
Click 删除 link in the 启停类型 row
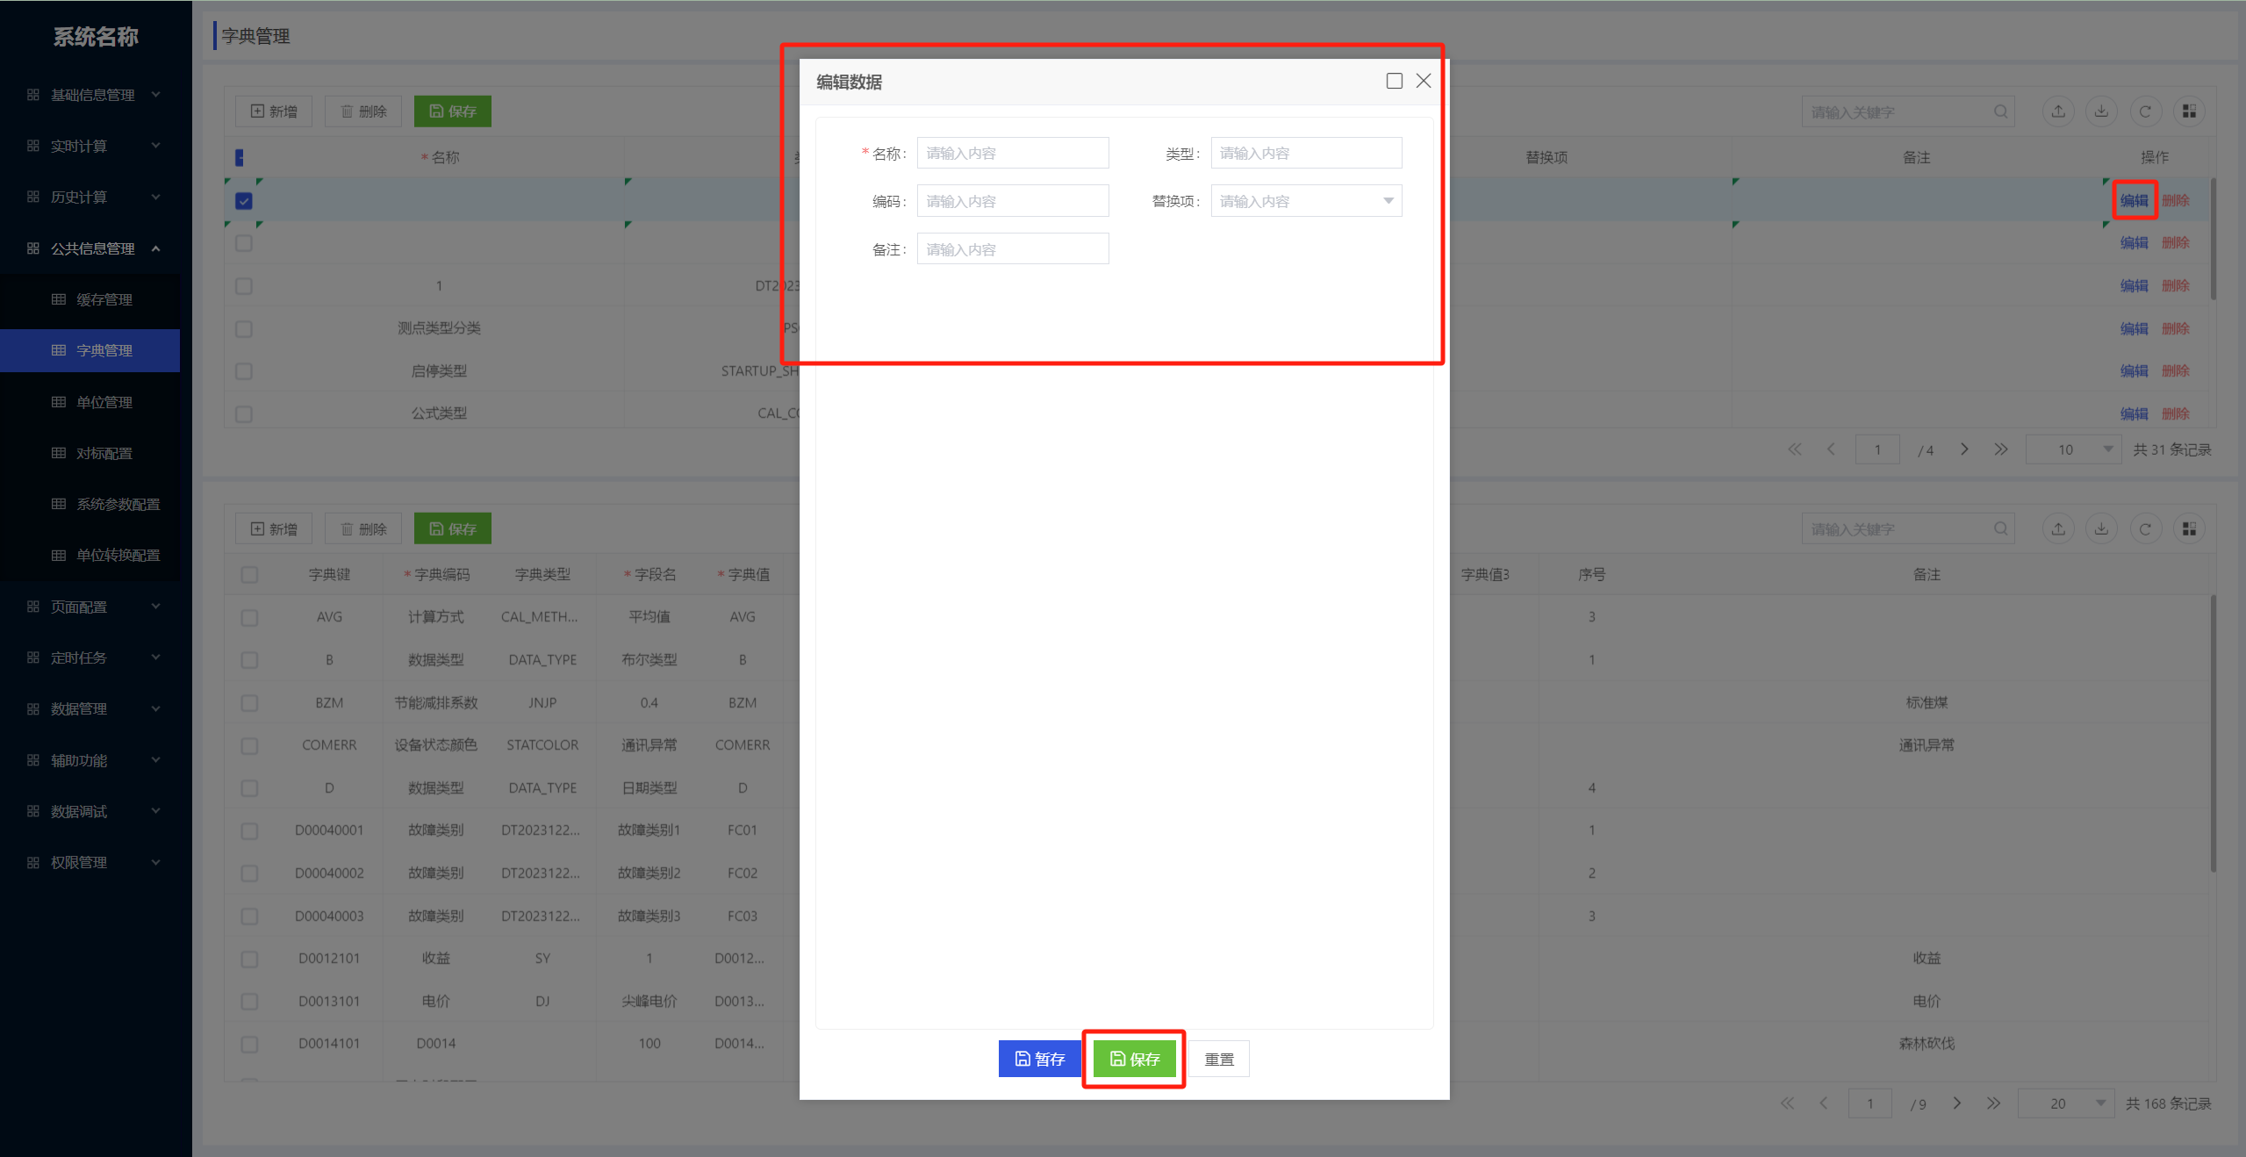pyautogui.click(x=2175, y=370)
